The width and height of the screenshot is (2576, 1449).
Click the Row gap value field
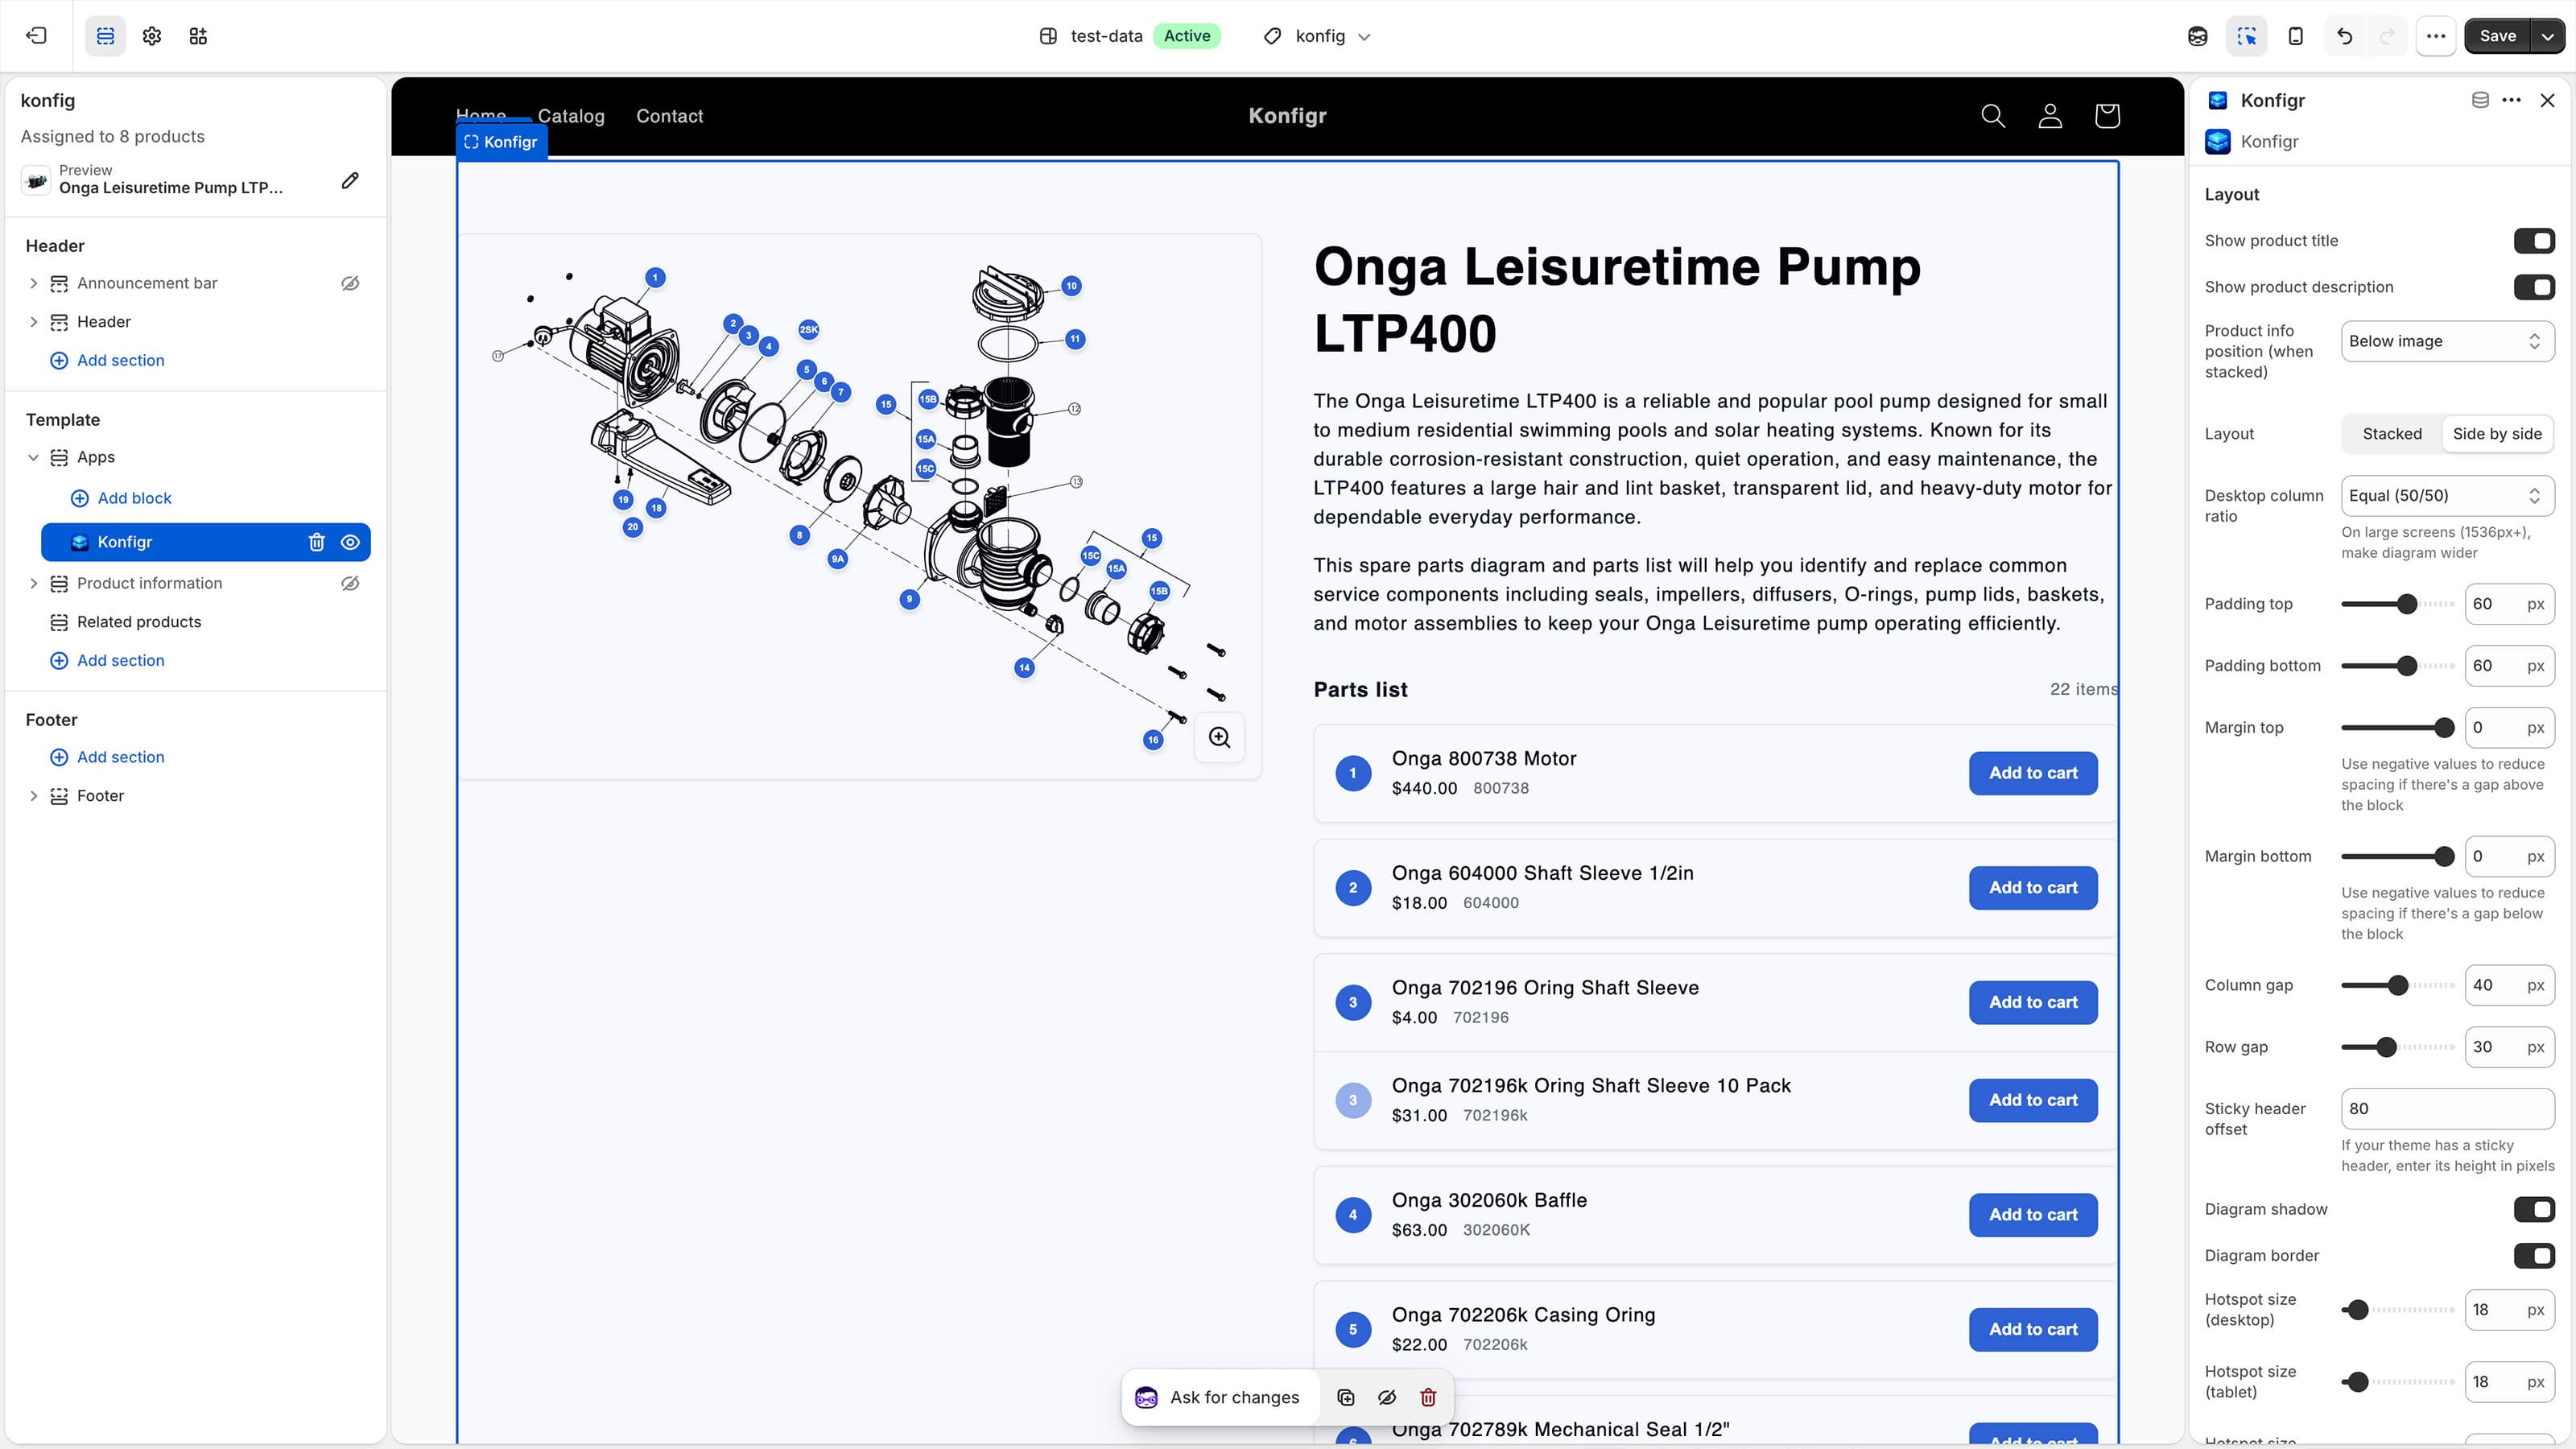2509,1047
